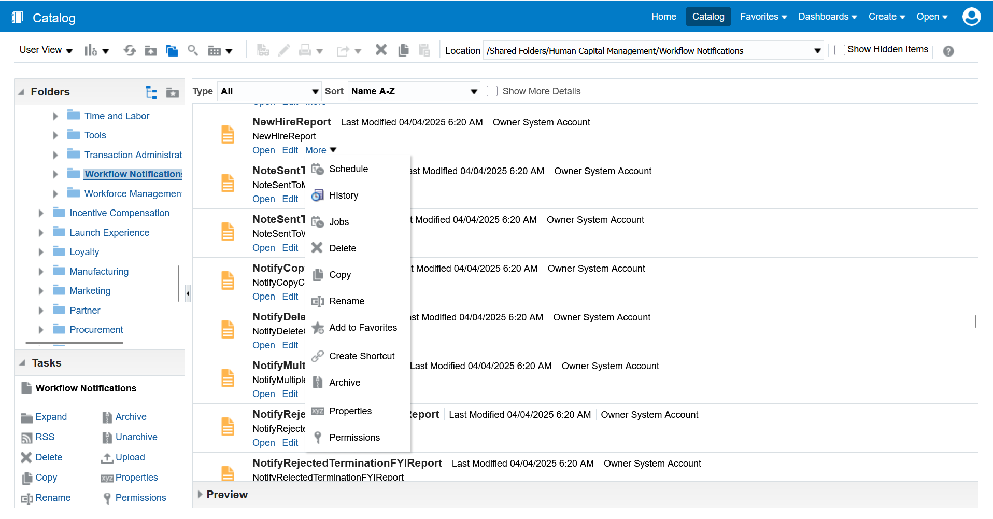993x519 pixels.
Task: Click Expand folder icon in Tasks
Action: [x=26, y=417]
